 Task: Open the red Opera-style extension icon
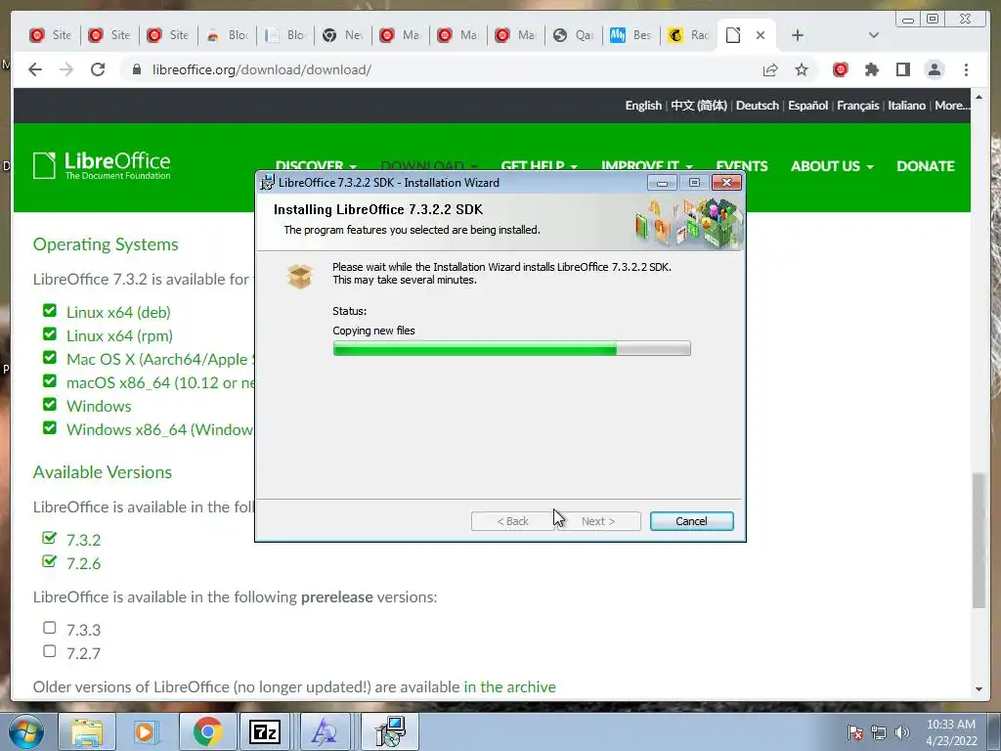click(x=841, y=69)
